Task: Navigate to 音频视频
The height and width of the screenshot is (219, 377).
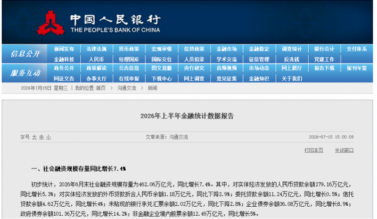Action: pos(227,68)
